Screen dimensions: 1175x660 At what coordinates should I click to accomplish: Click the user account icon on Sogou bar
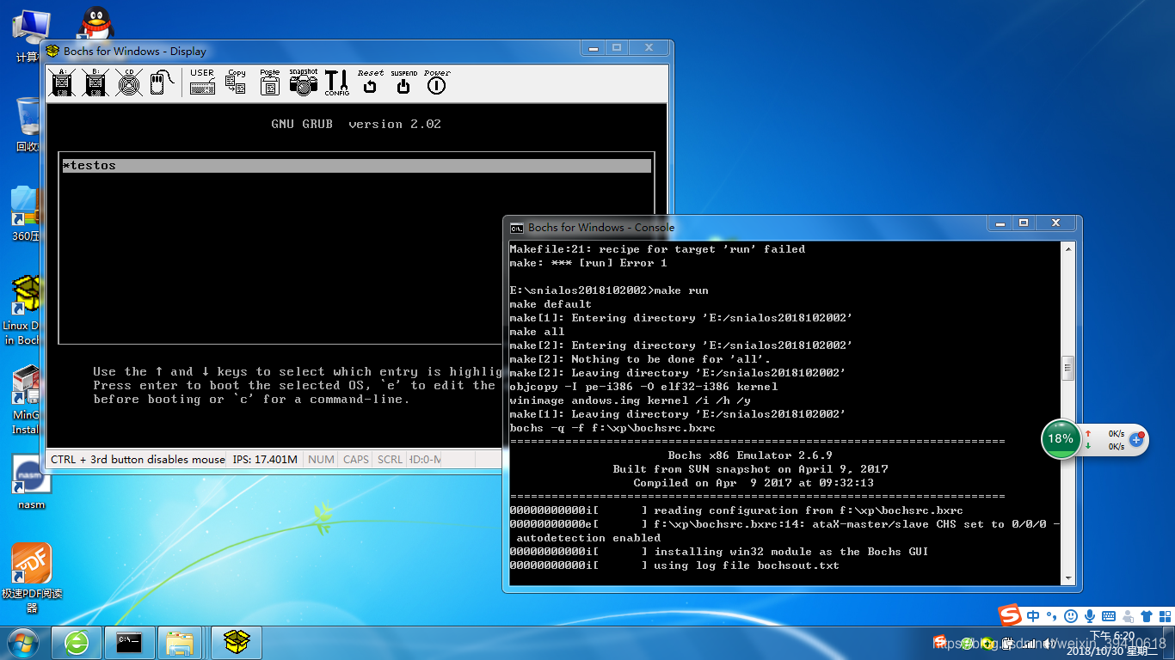1128,616
